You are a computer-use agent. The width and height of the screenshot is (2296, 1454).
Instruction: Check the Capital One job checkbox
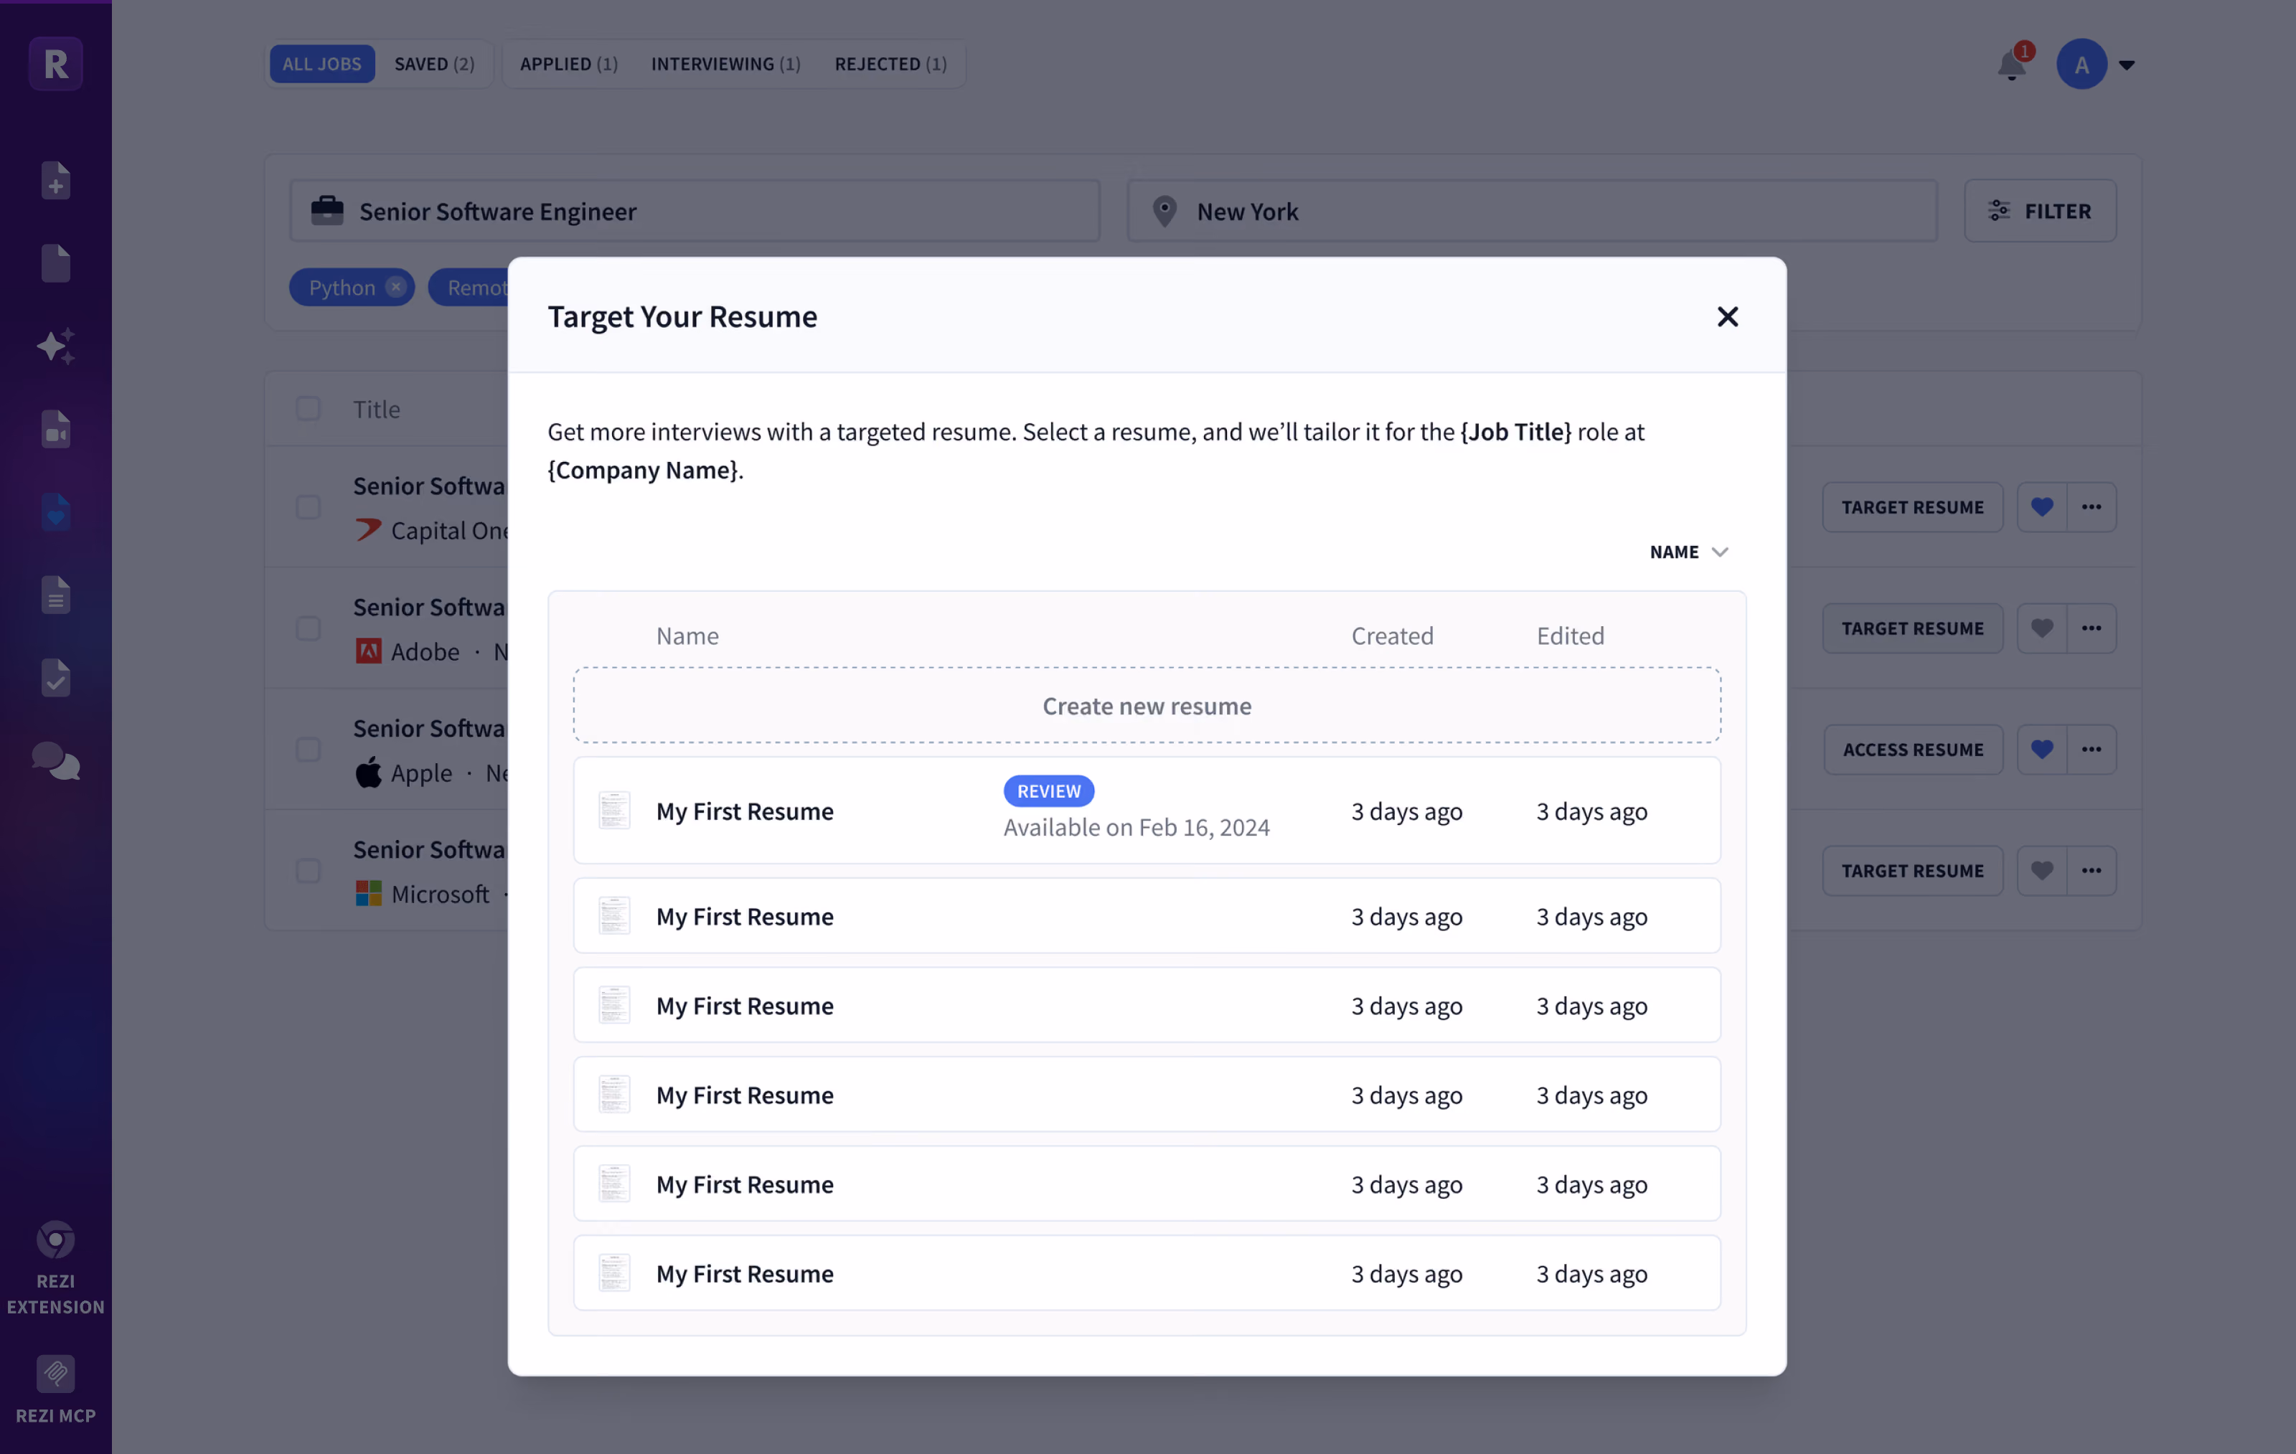coord(308,507)
